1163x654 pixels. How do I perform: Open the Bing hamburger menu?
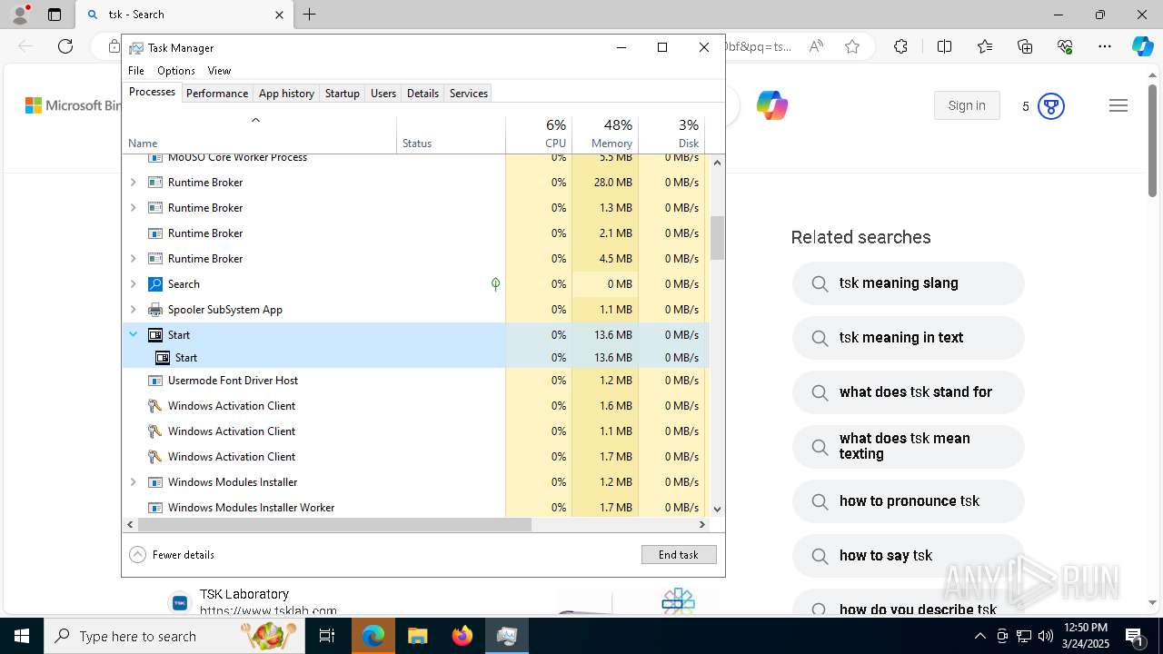(x=1118, y=106)
